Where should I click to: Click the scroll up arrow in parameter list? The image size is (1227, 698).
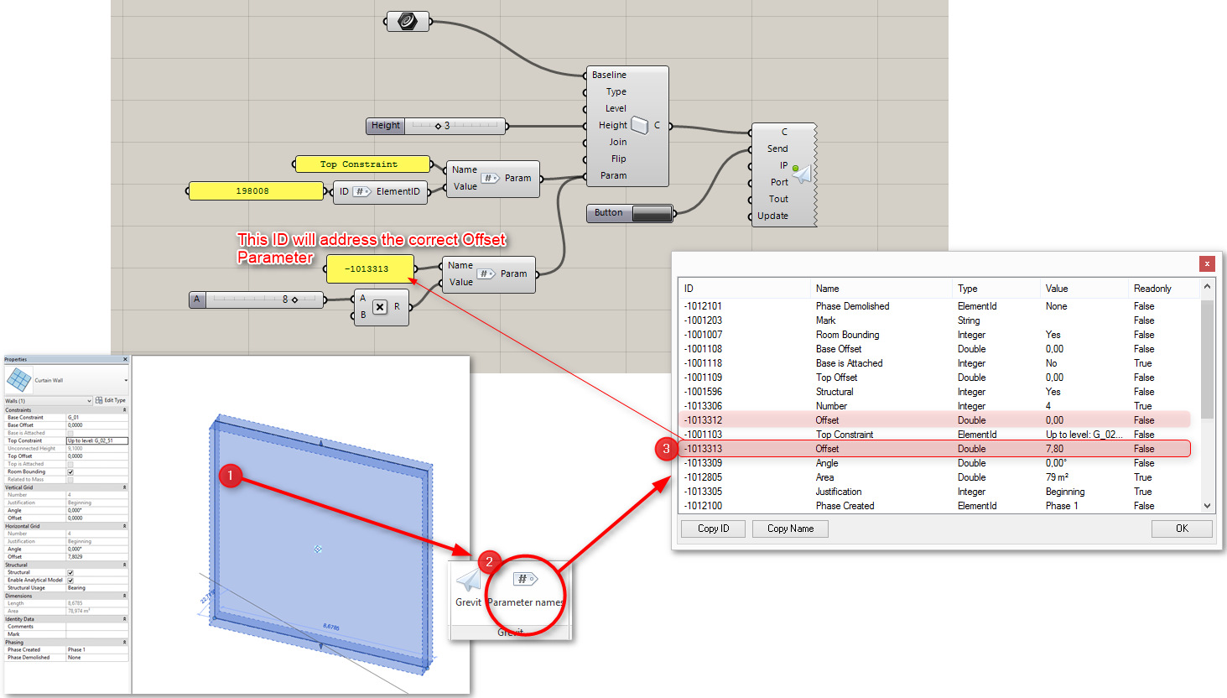tap(1207, 286)
